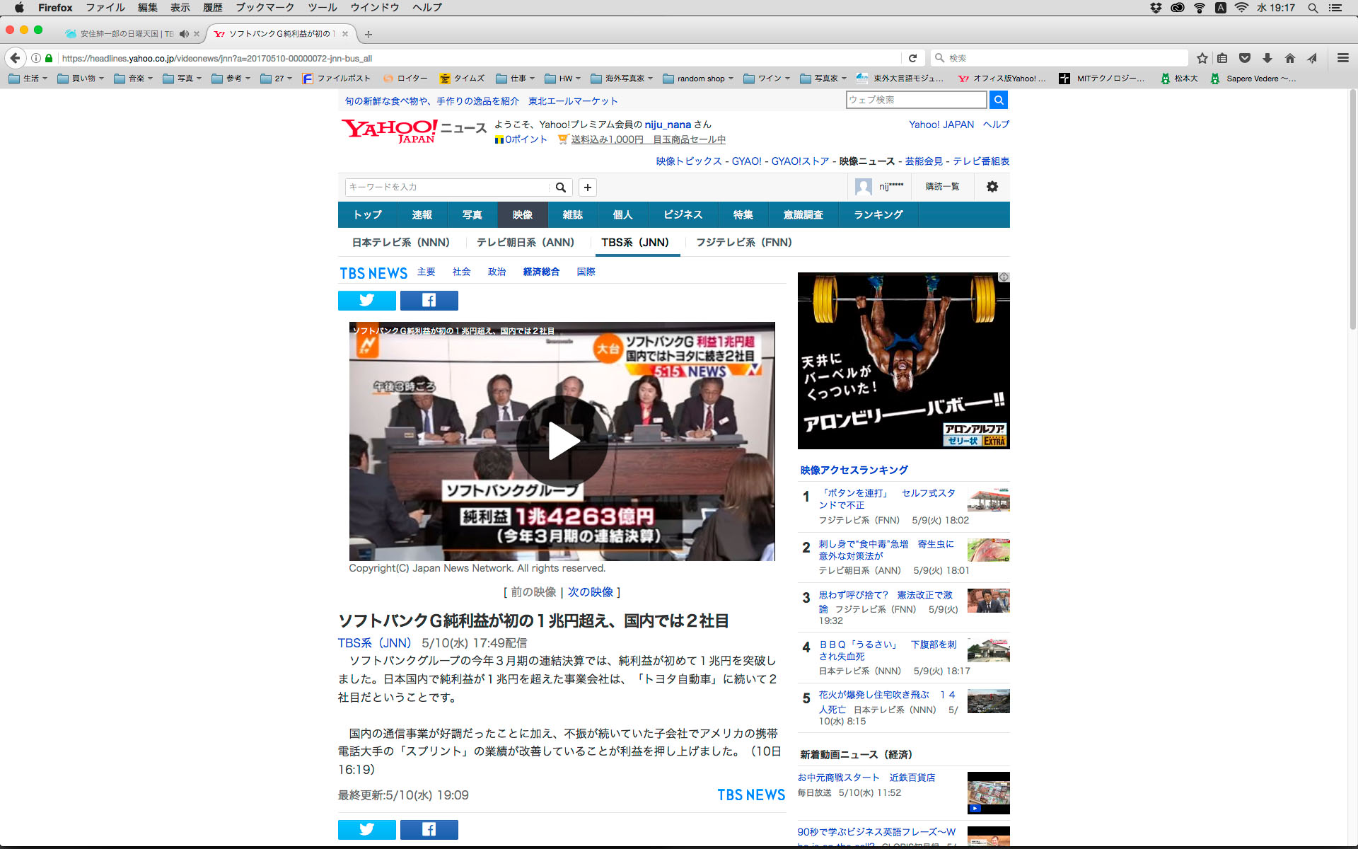Click the 次の映像 link
Image resolution: width=1358 pixels, height=849 pixels.
(590, 592)
